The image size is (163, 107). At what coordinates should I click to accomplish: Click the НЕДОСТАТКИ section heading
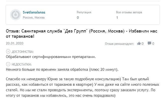pyautogui.click(x=22, y=64)
